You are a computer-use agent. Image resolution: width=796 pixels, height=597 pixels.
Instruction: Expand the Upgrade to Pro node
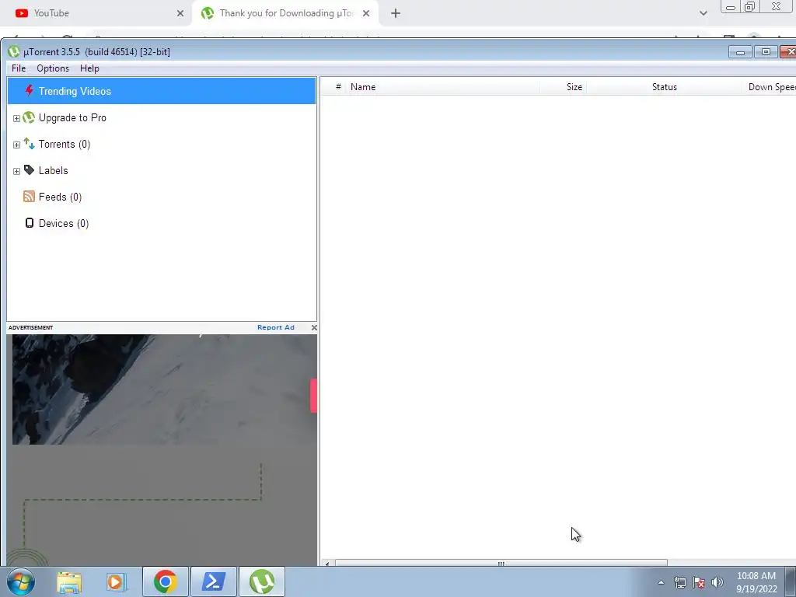[x=16, y=118]
